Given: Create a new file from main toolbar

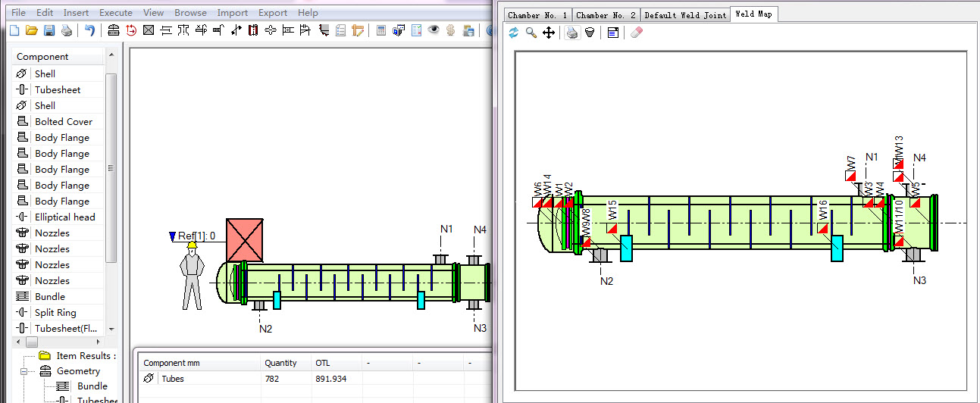Looking at the screenshot, I should pos(14,30).
